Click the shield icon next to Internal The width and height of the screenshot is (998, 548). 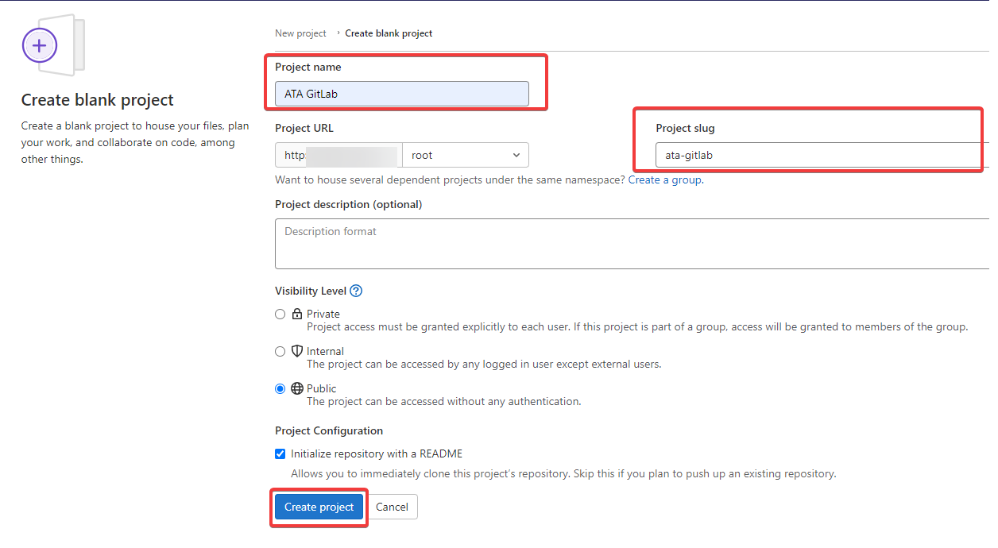(x=297, y=351)
